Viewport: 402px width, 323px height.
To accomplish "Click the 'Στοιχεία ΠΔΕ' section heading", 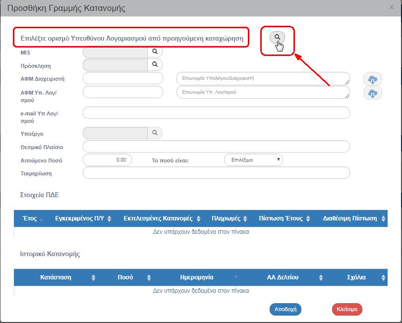I will click(x=40, y=195).
